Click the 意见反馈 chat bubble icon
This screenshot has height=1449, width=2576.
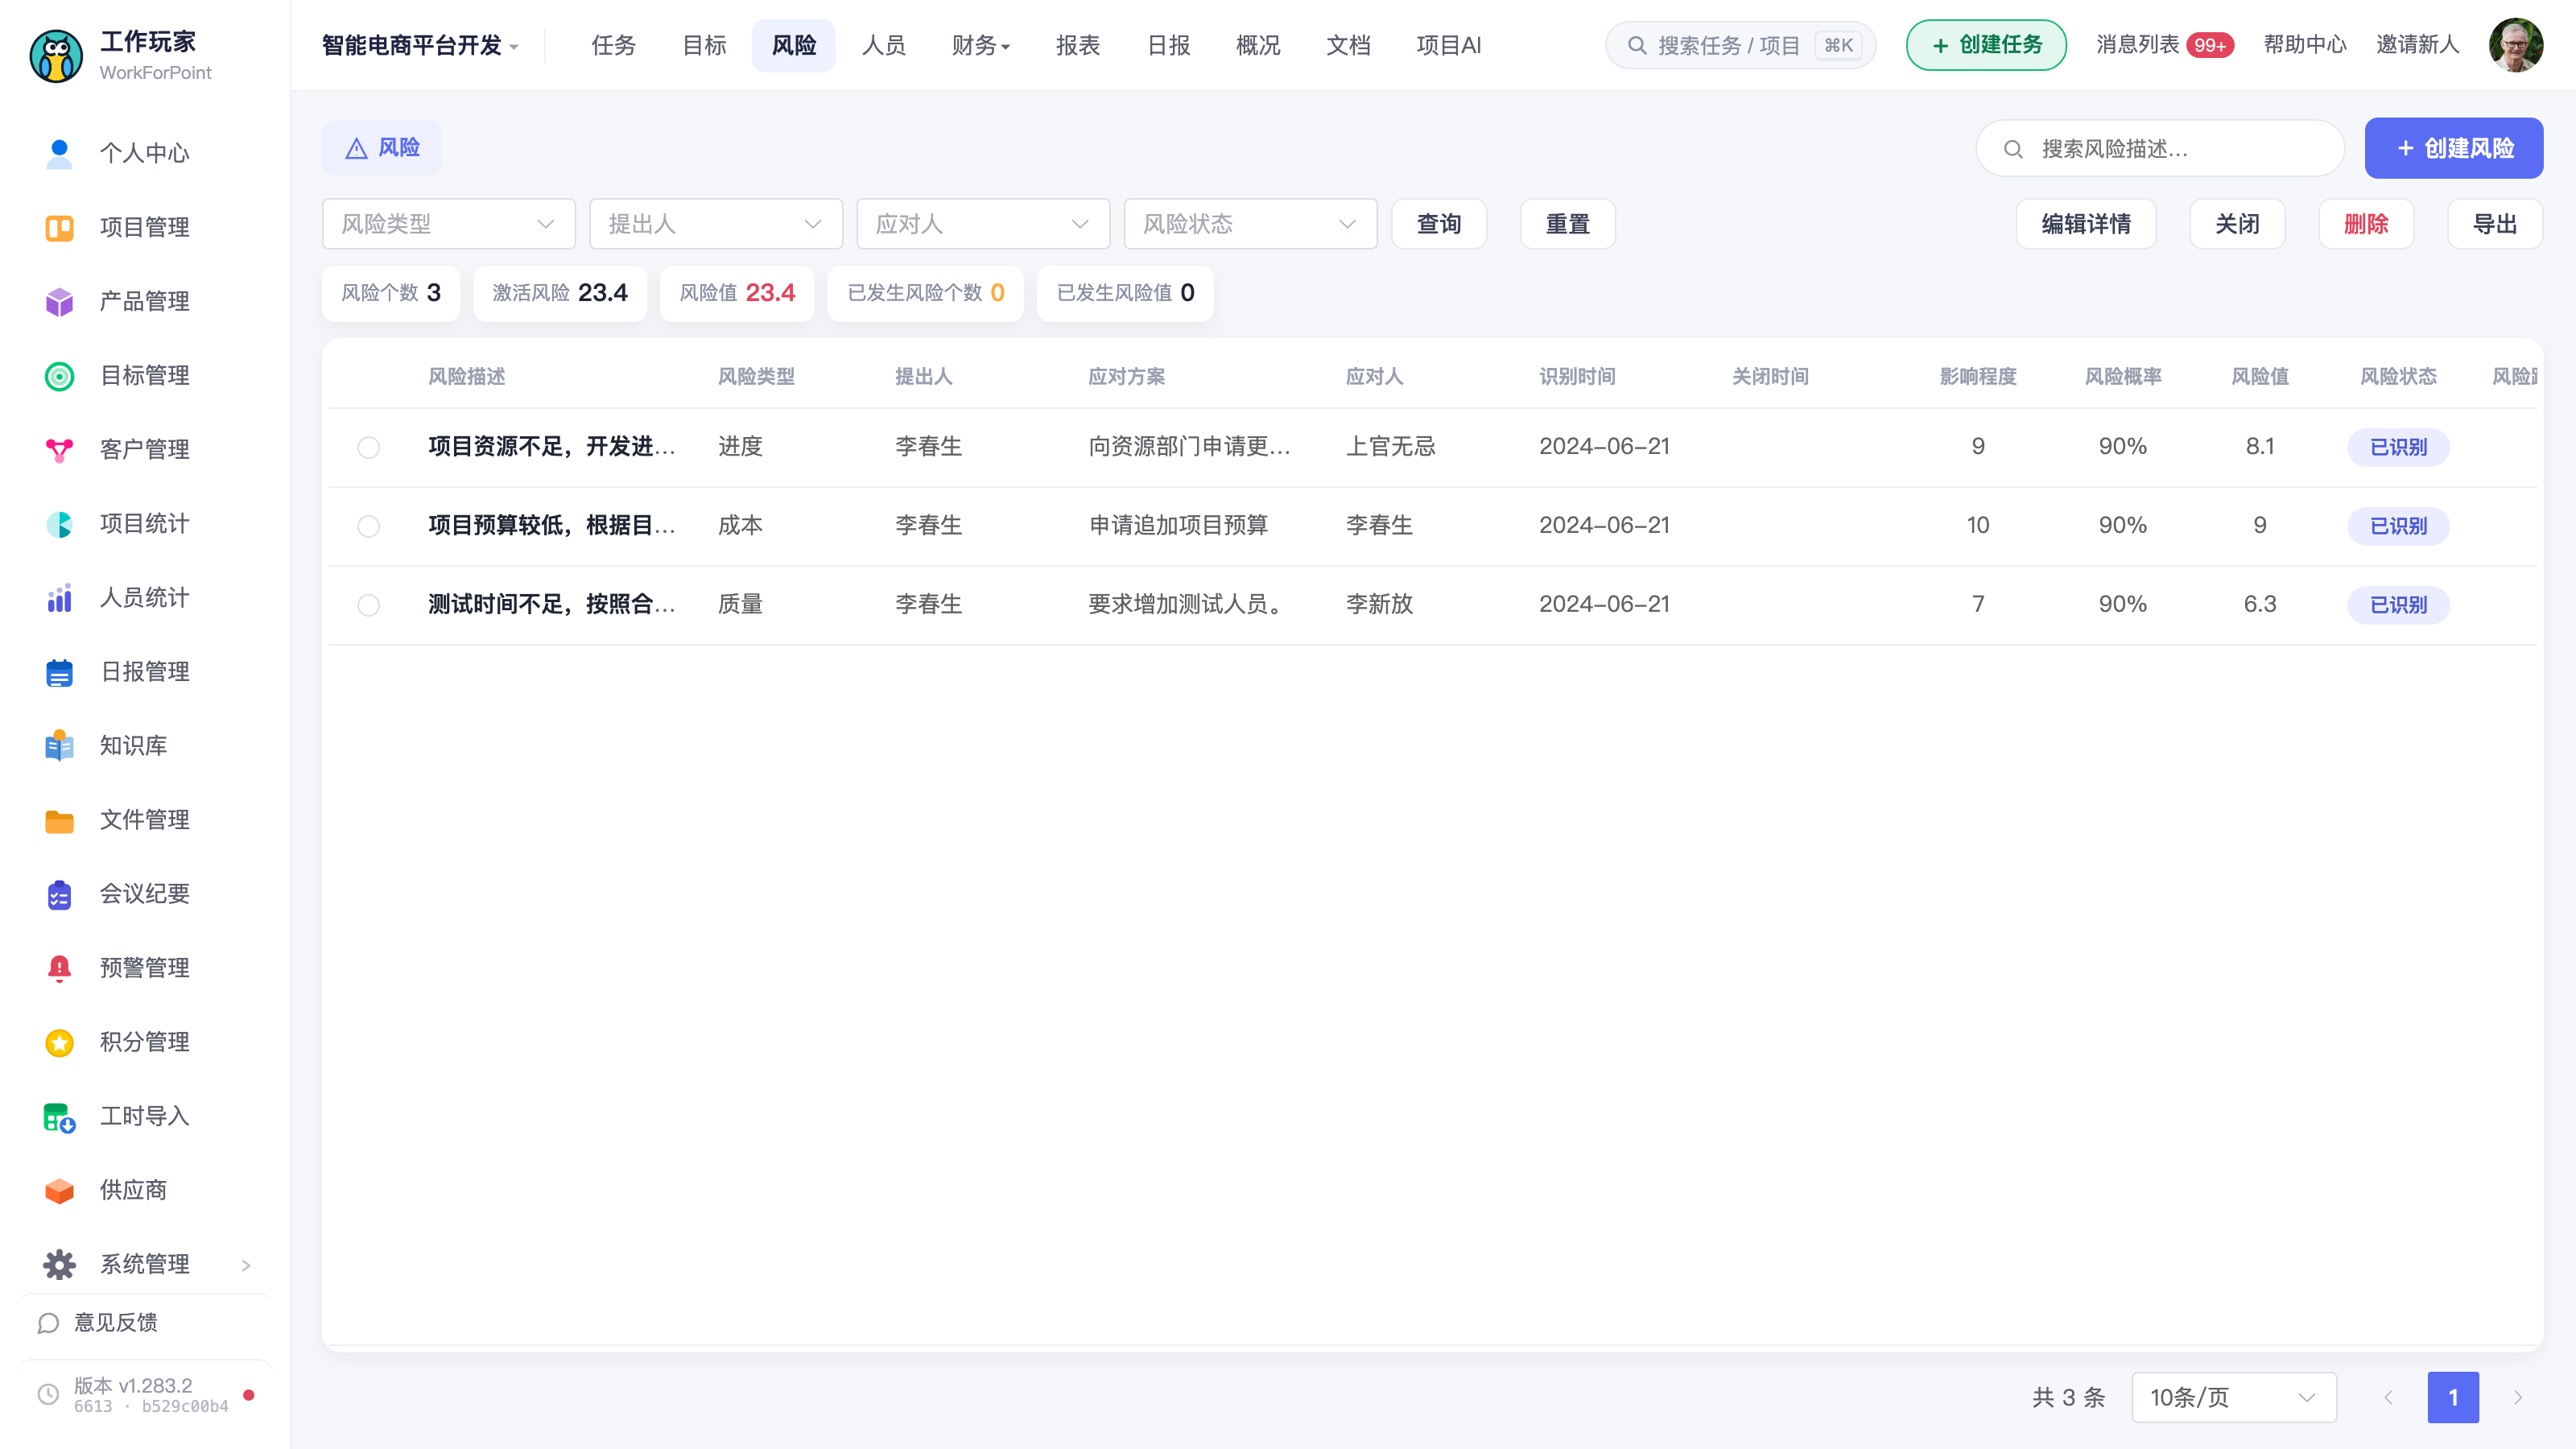48,1323
